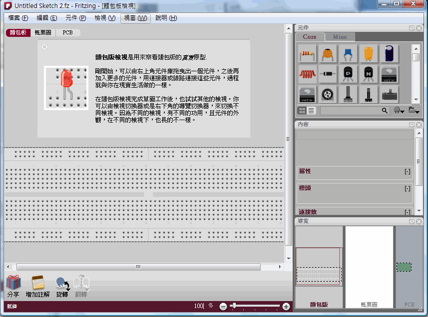Click the horizontal canvas scrollbar

(138, 267)
